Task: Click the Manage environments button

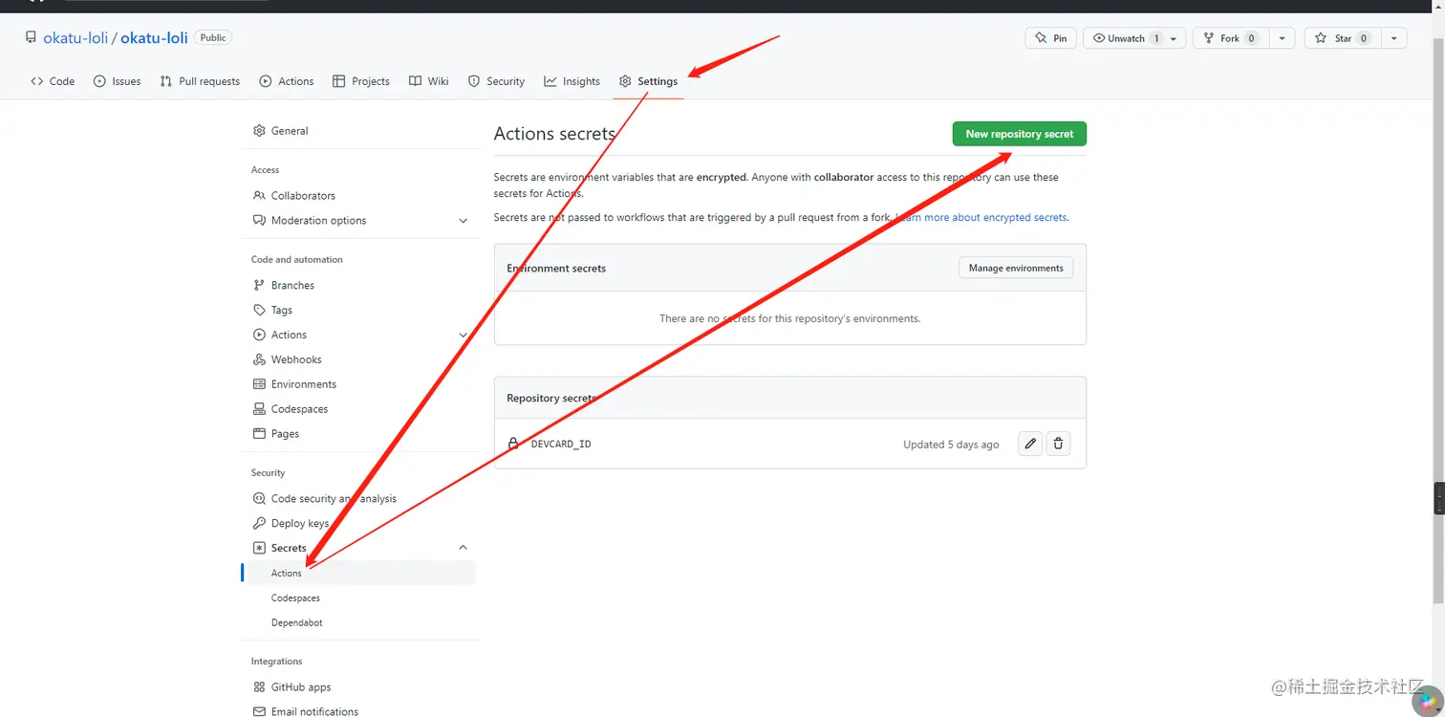Action: click(1016, 268)
